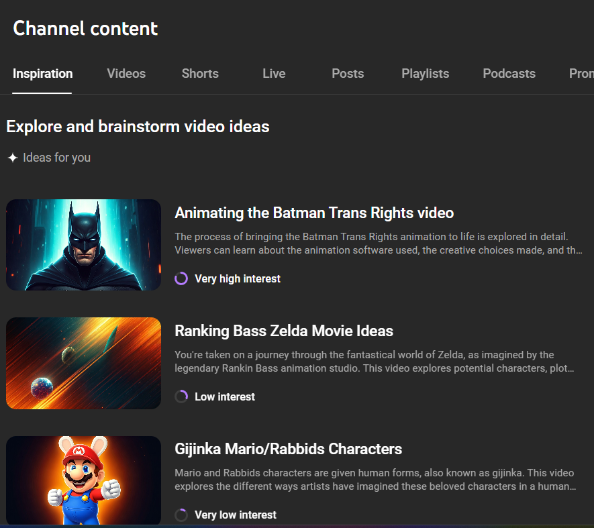Screen dimensions: 594x528
Task: Switch to the Videos tab
Action: point(126,74)
